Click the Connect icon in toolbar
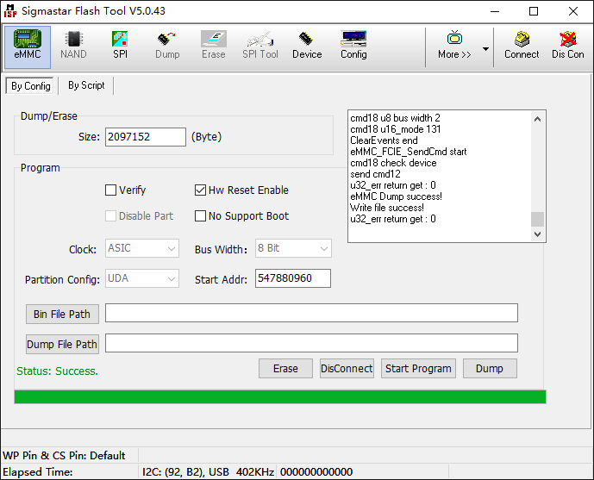Viewport: 594px width, 480px height. pyautogui.click(x=522, y=46)
